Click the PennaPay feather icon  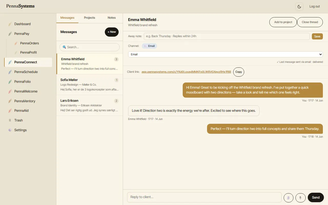tap(10, 34)
